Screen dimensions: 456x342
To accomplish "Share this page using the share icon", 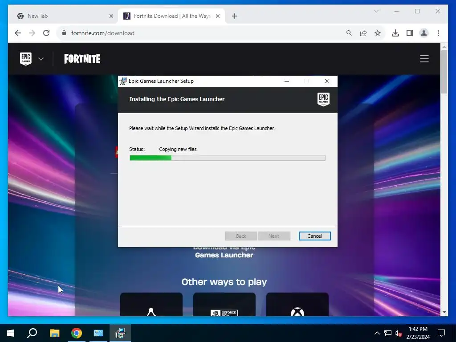I will point(363,33).
